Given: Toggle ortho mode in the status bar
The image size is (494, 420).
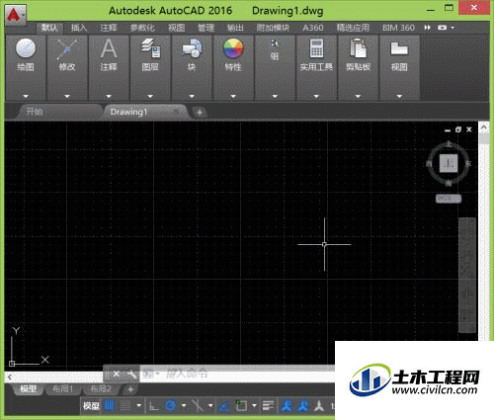Looking at the screenshot, I should coord(154,405).
